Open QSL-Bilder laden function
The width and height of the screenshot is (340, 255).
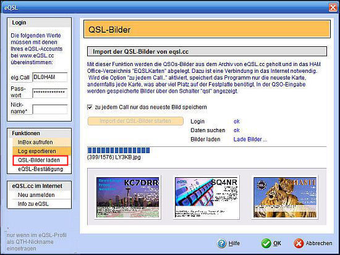point(40,160)
